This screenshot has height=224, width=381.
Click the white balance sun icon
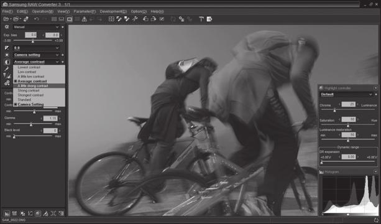click(x=7, y=55)
